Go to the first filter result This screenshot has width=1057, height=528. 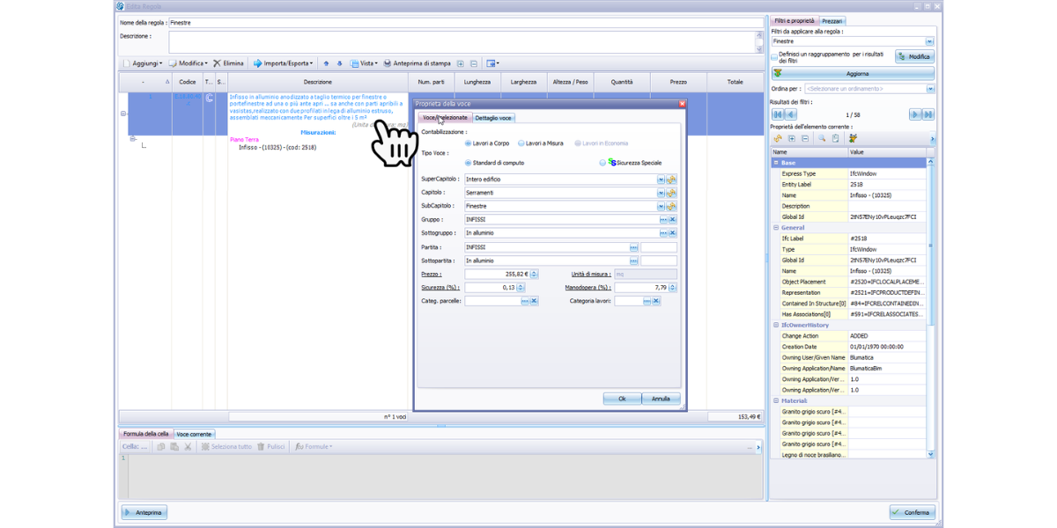coord(778,114)
